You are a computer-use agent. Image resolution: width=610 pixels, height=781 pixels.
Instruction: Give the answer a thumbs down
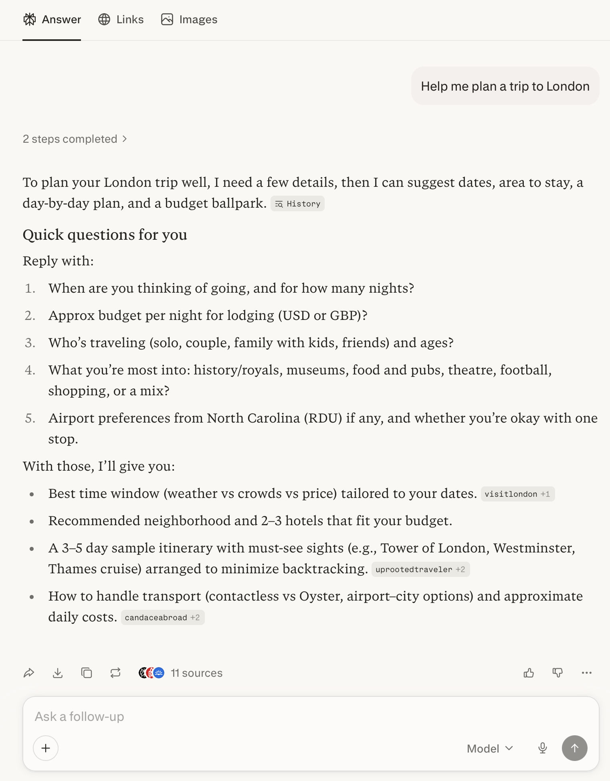pyautogui.click(x=557, y=673)
